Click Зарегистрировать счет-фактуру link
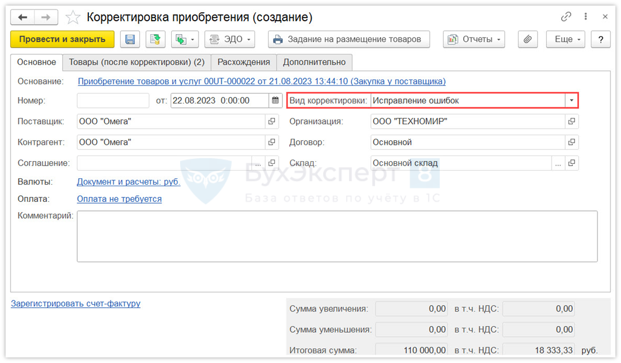Image resolution: width=621 pixels, height=363 pixels. pos(76,304)
